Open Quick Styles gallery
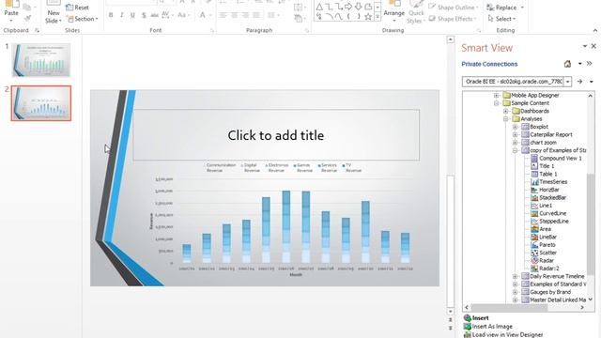Viewport: 601px width, 338px height. point(415,12)
